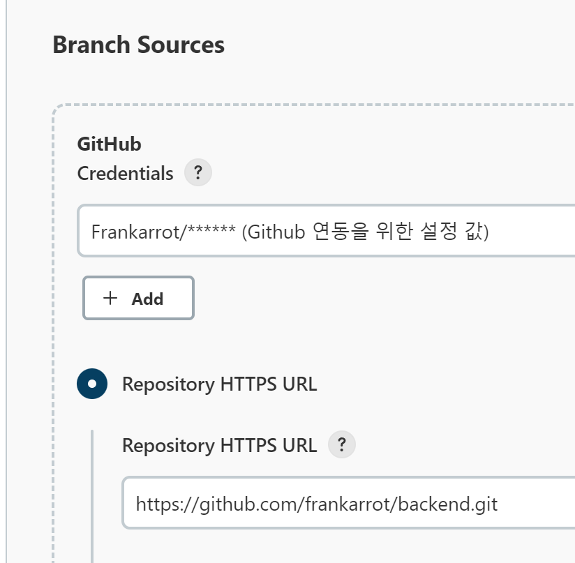Screen dimensions: 575x563
Task: Click the Repository HTTPS URL field label
Action: pos(219,445)
